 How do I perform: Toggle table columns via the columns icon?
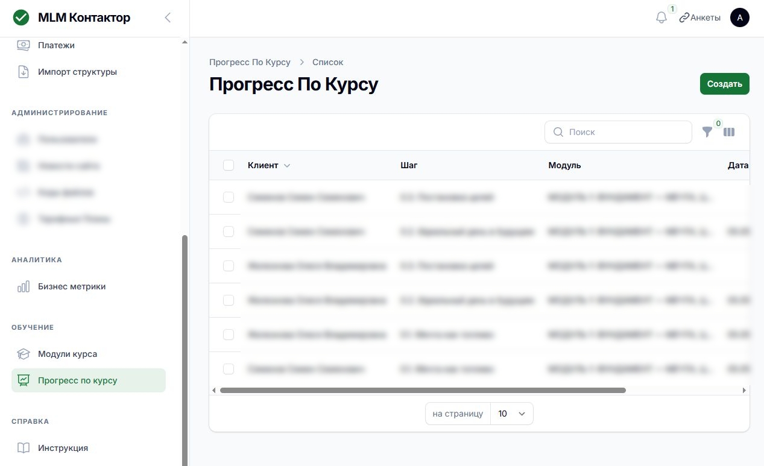tap(729, 132)
